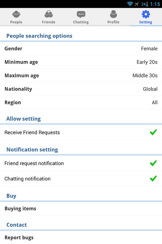
Task: Change Minimum age from Early 20s
Action: tap(81, 62)
